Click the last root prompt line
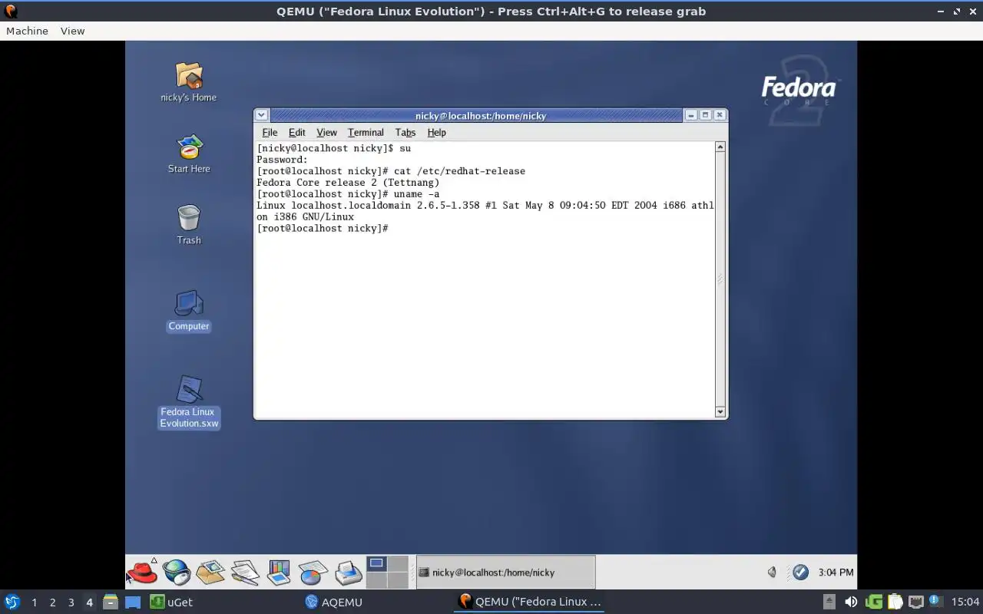 click(x=323, y=228)
